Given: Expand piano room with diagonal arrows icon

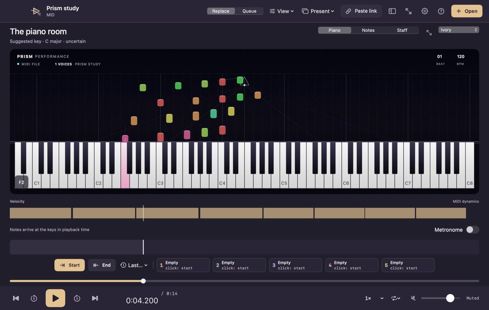Looking at the screenshot, I should [x=429, y=32].
